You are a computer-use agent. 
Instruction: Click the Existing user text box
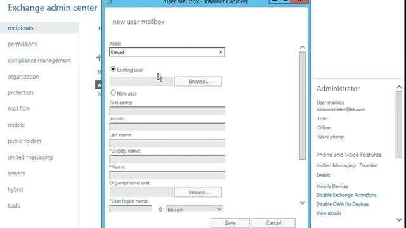pos(141,82)
